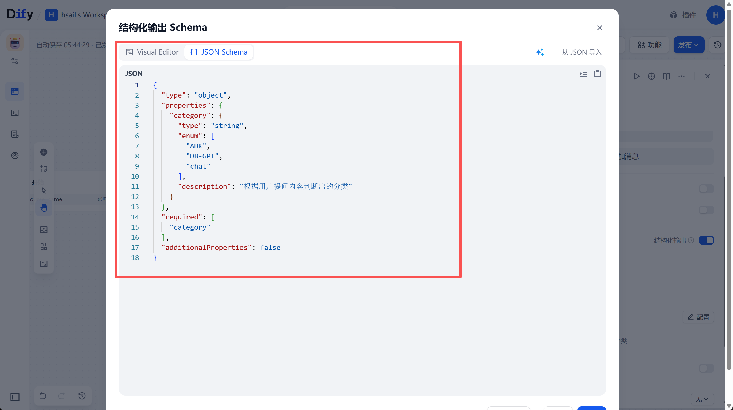This screenshot has width=733, height=410.
Task: Click the "properties" key in the JSON
Action: pos(186,105)
